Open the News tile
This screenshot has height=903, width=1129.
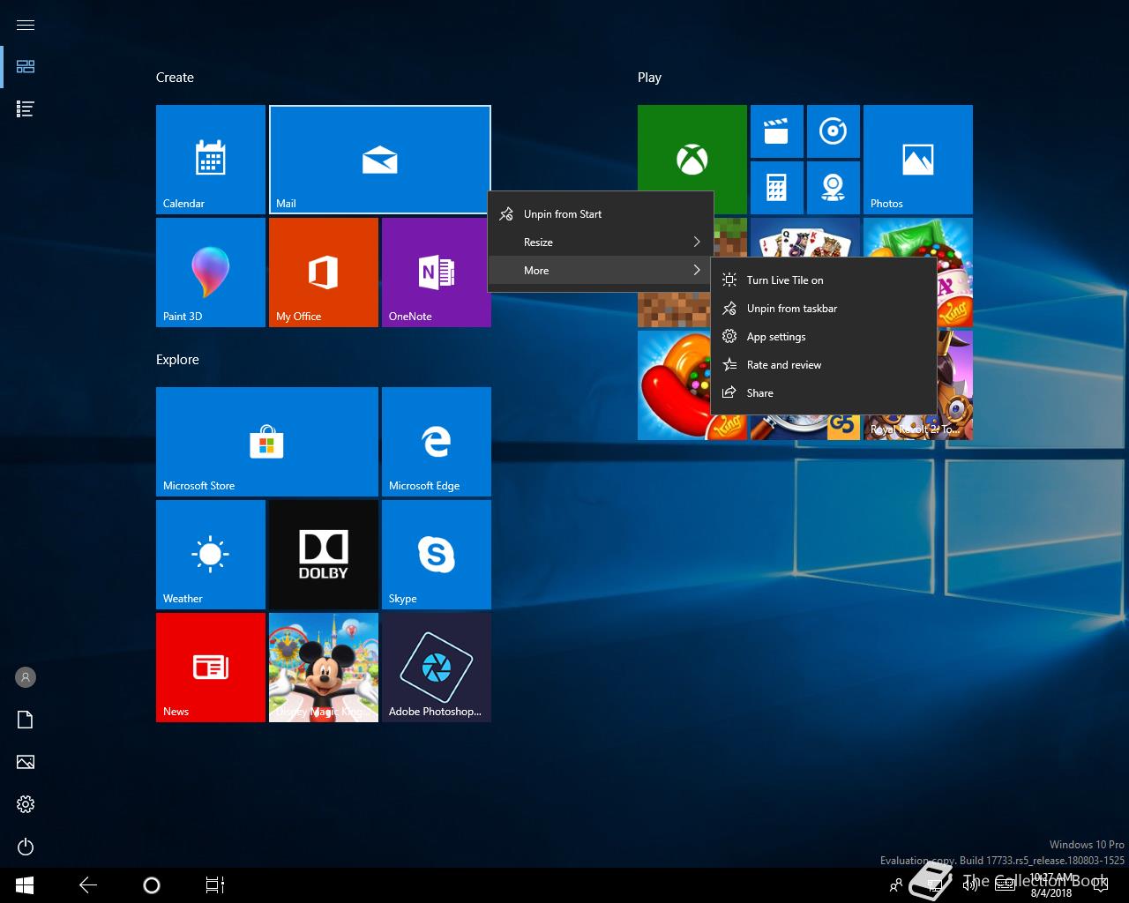211,668
